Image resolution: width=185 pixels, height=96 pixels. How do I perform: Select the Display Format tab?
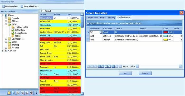click(124, 17)
